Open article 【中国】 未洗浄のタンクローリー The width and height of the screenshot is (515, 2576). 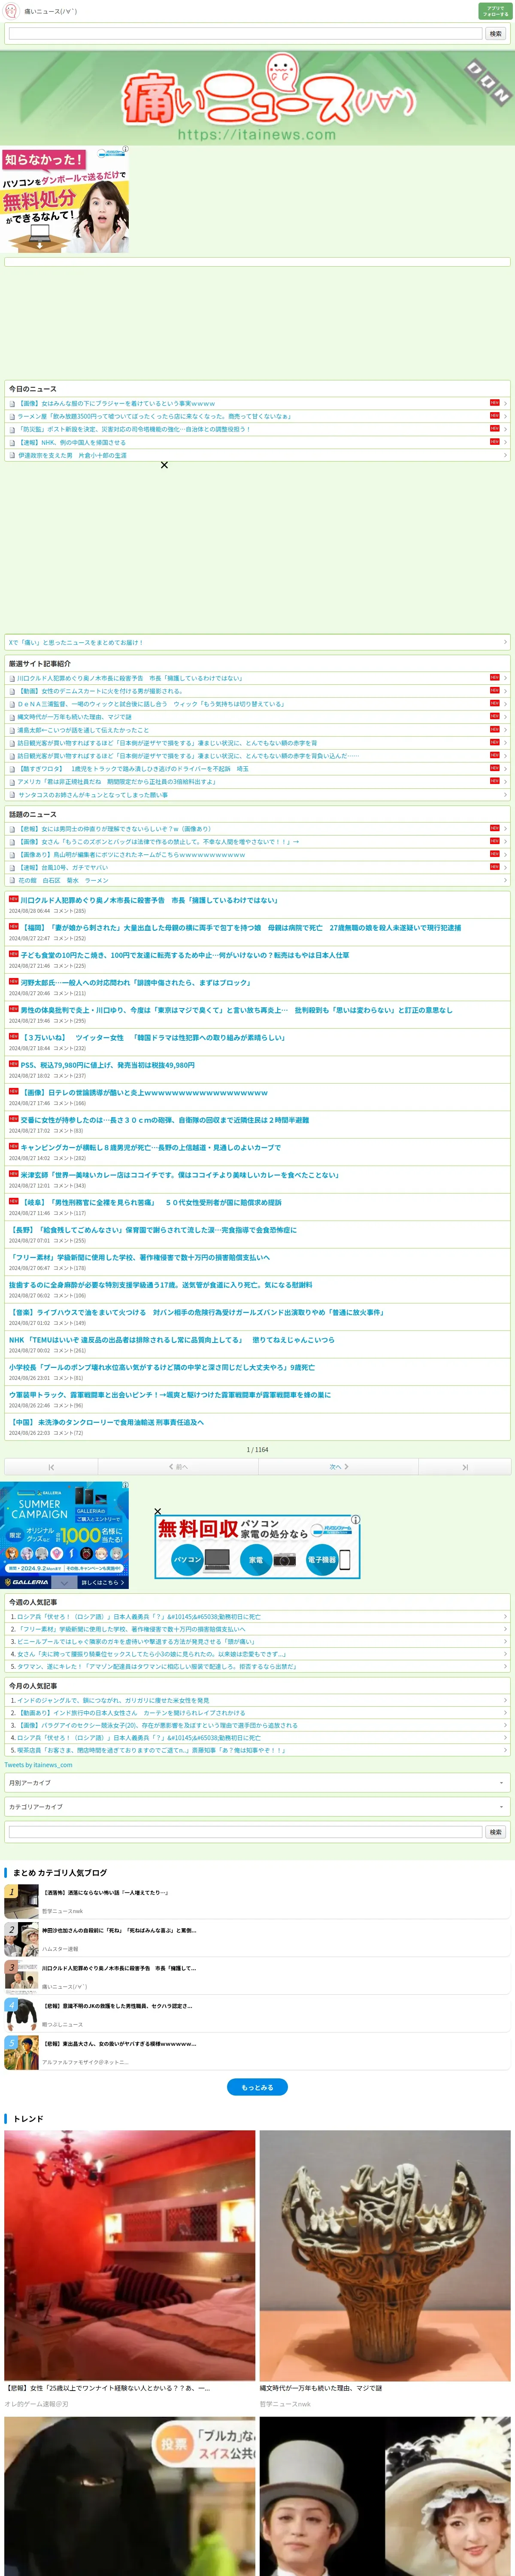(x=106, y=1422)
